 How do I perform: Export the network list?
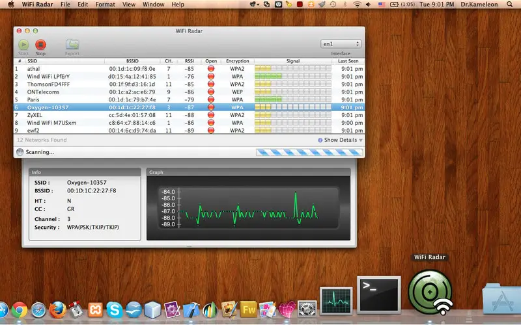click(72, 44)
